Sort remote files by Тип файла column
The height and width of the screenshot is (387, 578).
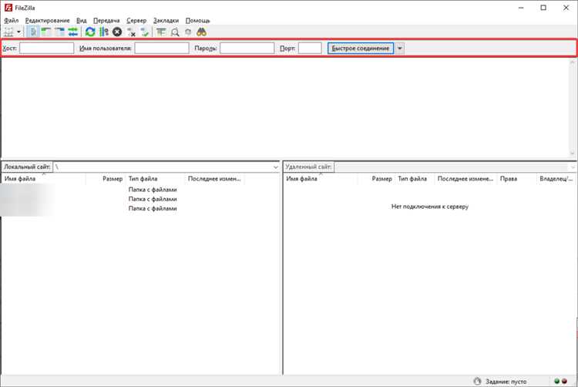pyautogui.click(x=415, y=179)
